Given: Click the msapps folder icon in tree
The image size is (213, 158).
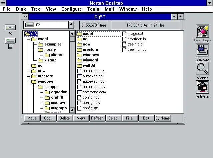Looking at the screenshot, I should point(40,87).
